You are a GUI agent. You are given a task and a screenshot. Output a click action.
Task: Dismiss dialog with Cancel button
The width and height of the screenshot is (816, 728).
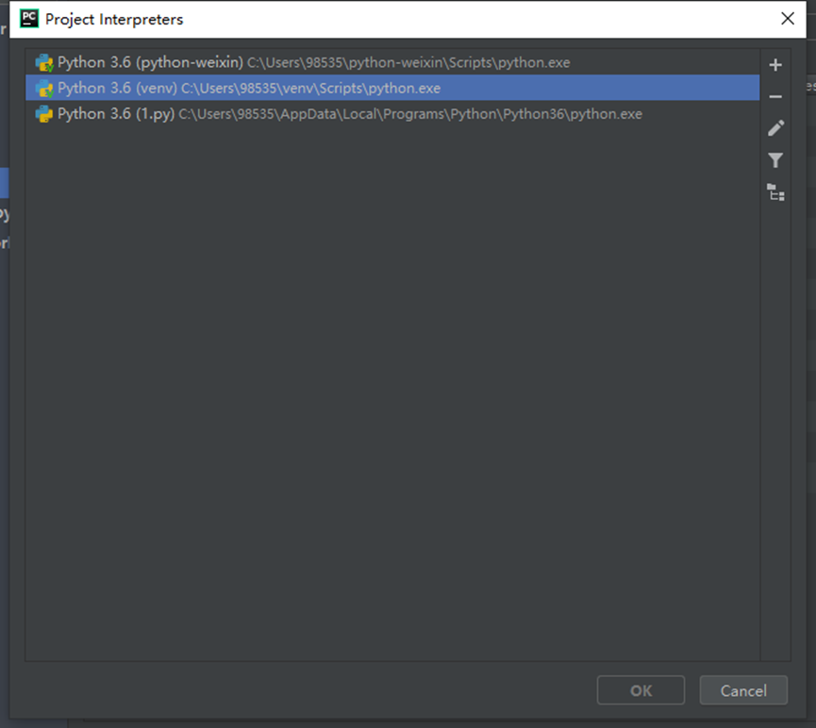[x=743, y=690]
